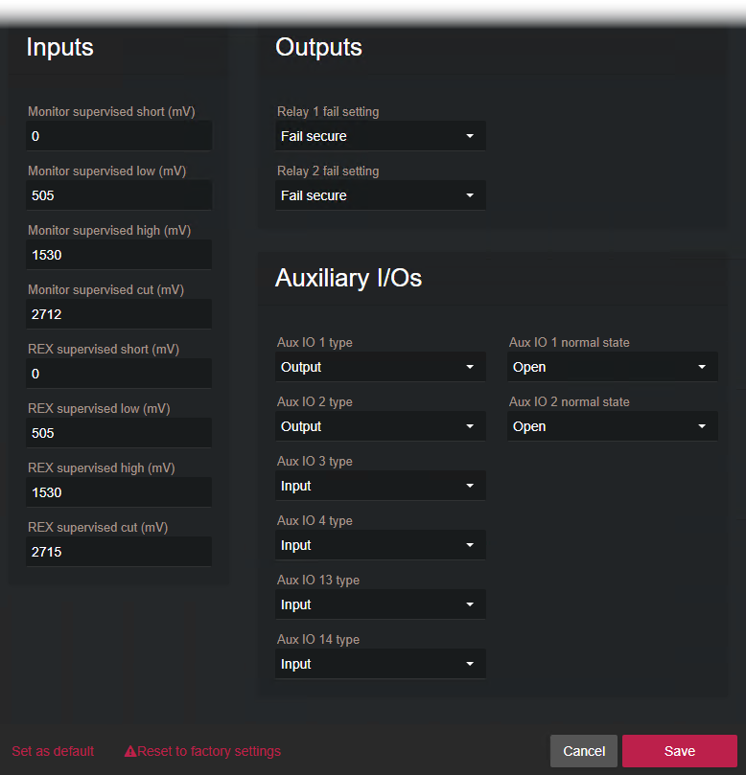Expand Aux IO 2 type dropdown
The height and width of the screenshot is (775, 746).
(380, 426)
